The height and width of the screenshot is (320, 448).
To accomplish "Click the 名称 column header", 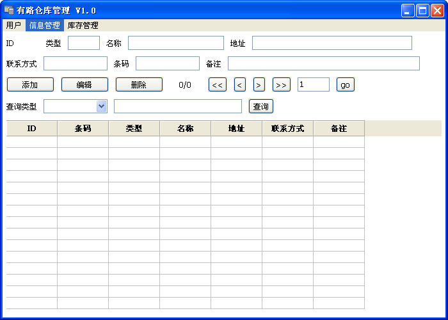I will click(x=185, y=129).
